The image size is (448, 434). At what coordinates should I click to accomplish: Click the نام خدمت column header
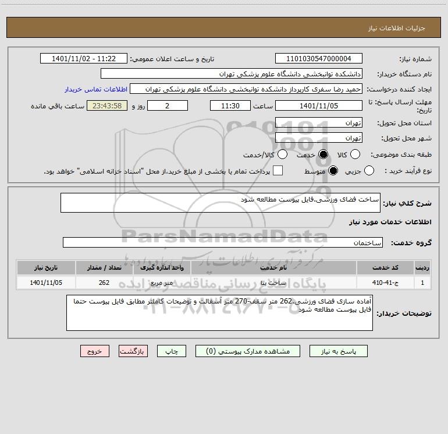273,268
